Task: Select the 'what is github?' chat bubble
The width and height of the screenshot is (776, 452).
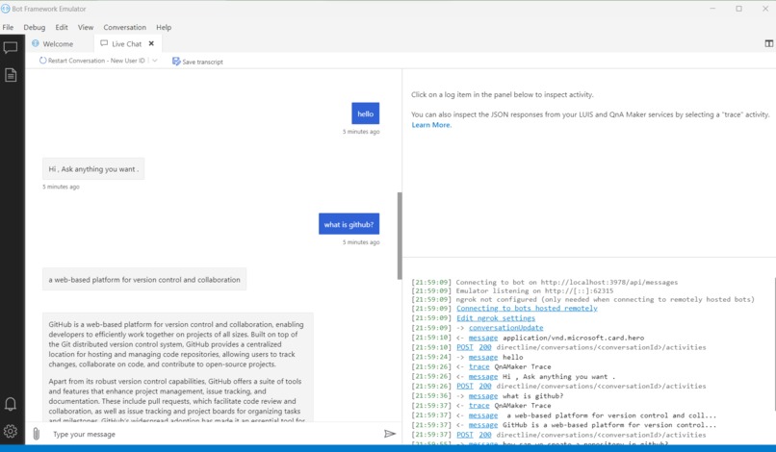Action: (349, 224)
